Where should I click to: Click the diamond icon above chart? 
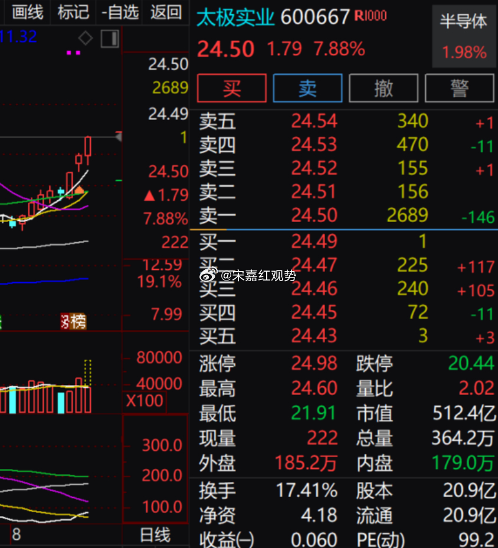click(x=86, y=38)
